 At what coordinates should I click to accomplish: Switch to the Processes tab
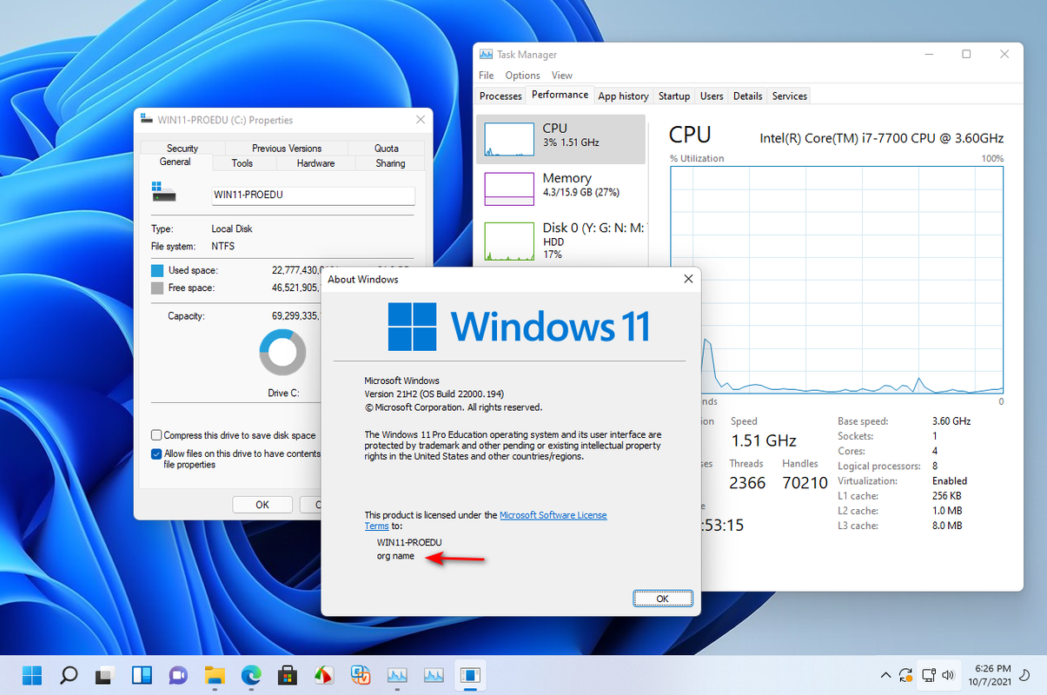coord(500,96)
